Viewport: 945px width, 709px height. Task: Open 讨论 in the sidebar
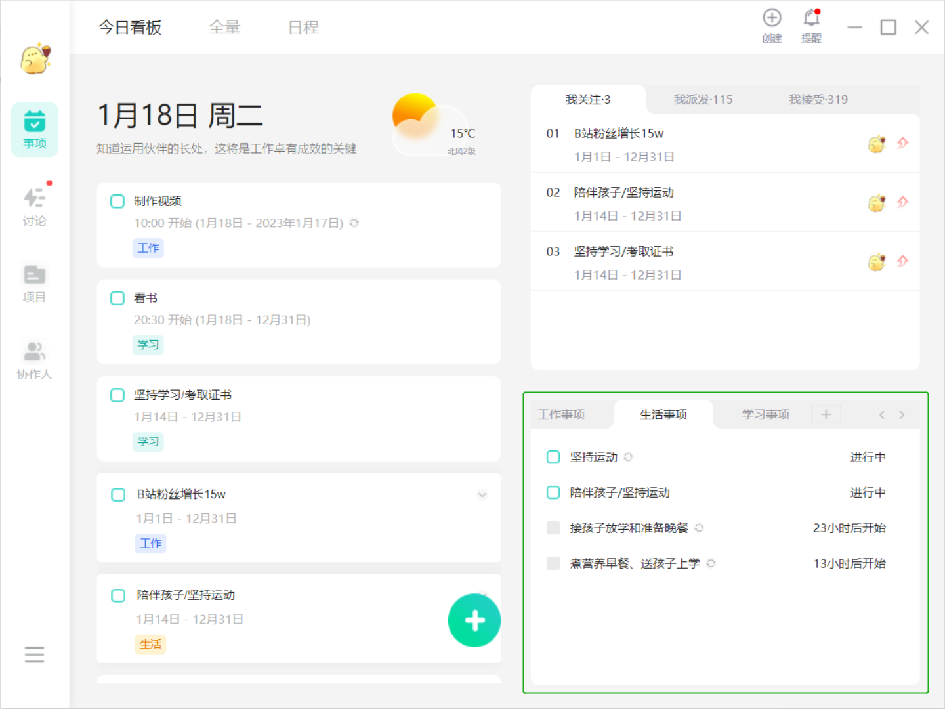click(x=35, y=205)
